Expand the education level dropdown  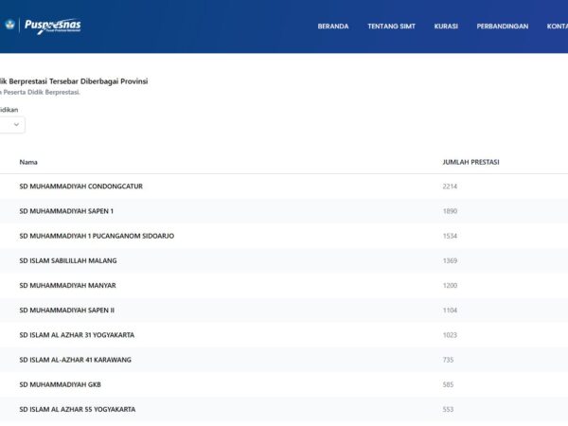(11, 125)
